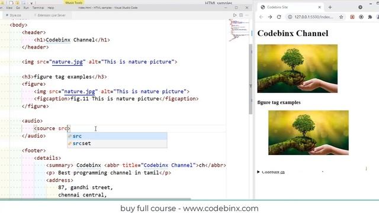The width and height of the screenshot is (379, 213).
Task: Click the opening <header> tag line in the editor
Action: (34, 33)
